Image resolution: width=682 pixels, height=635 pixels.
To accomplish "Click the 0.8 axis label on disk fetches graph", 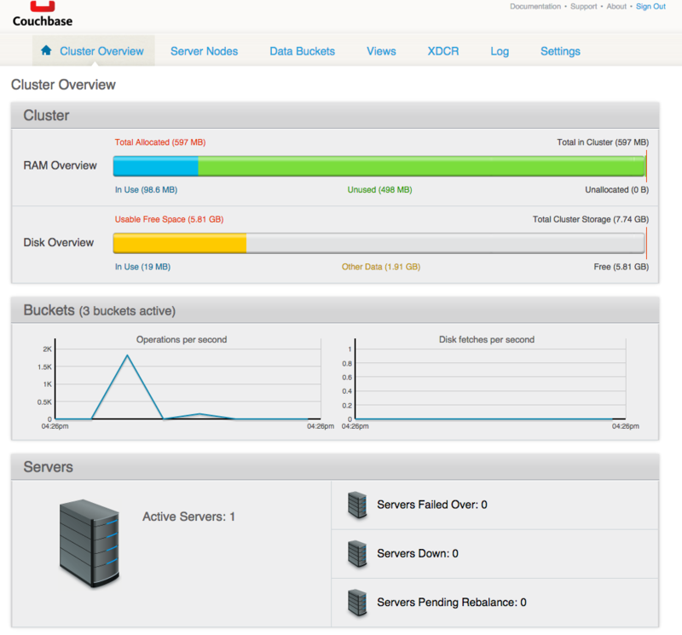I will (347, 363).
